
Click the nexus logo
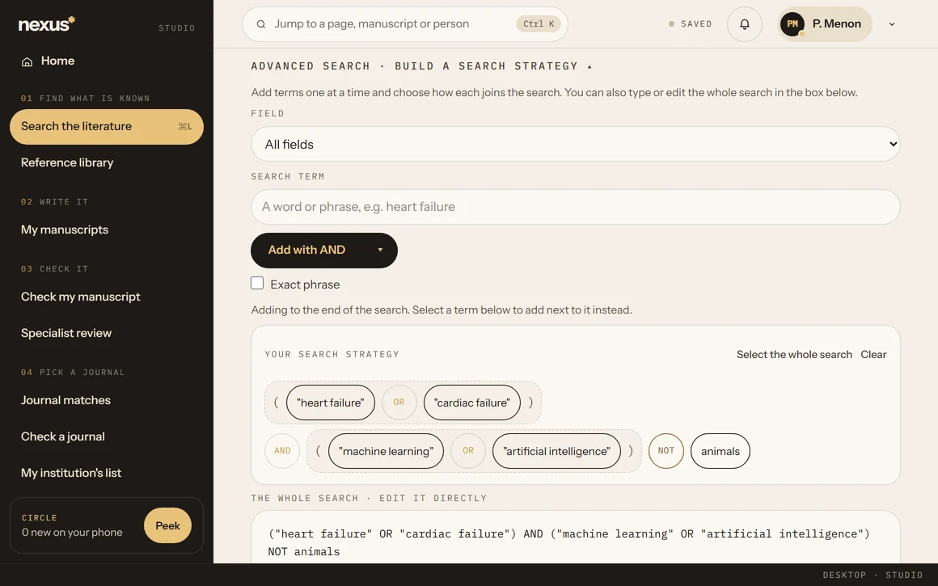pyautogui.click(x=47, y=24)
